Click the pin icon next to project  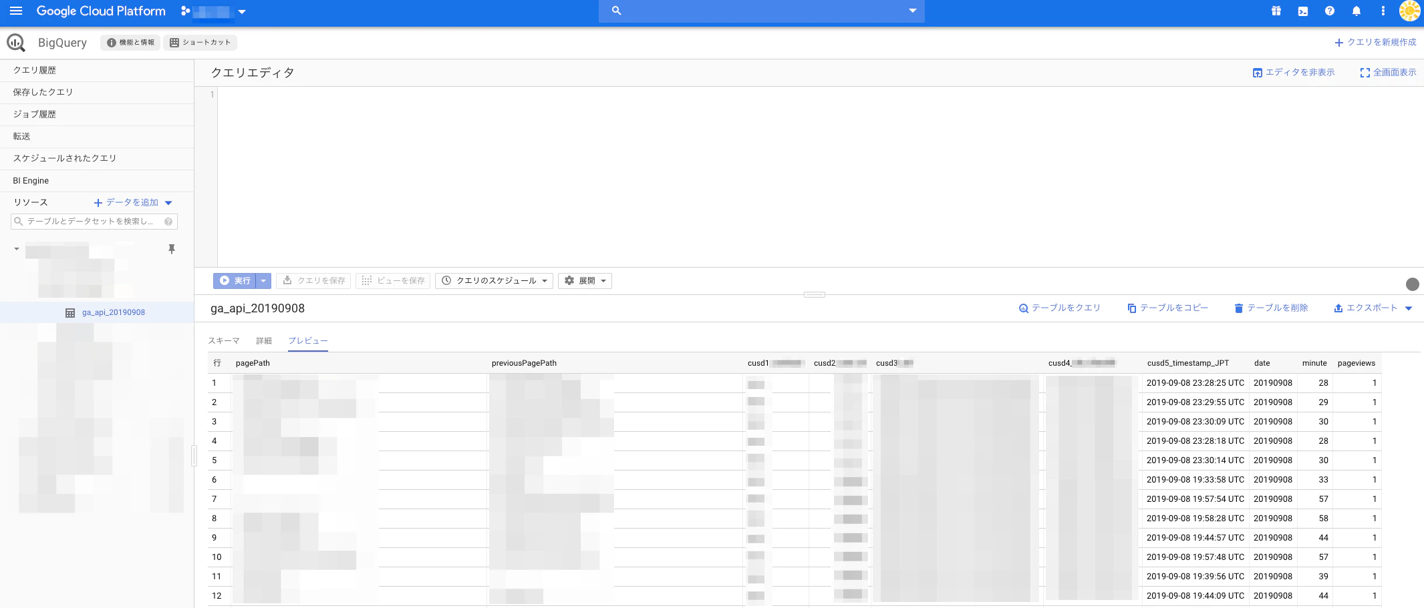click(x=172, y=249)
